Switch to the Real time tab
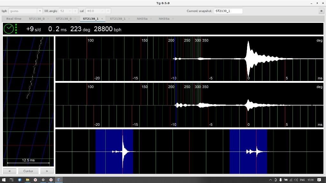 (x=14, y=19)
